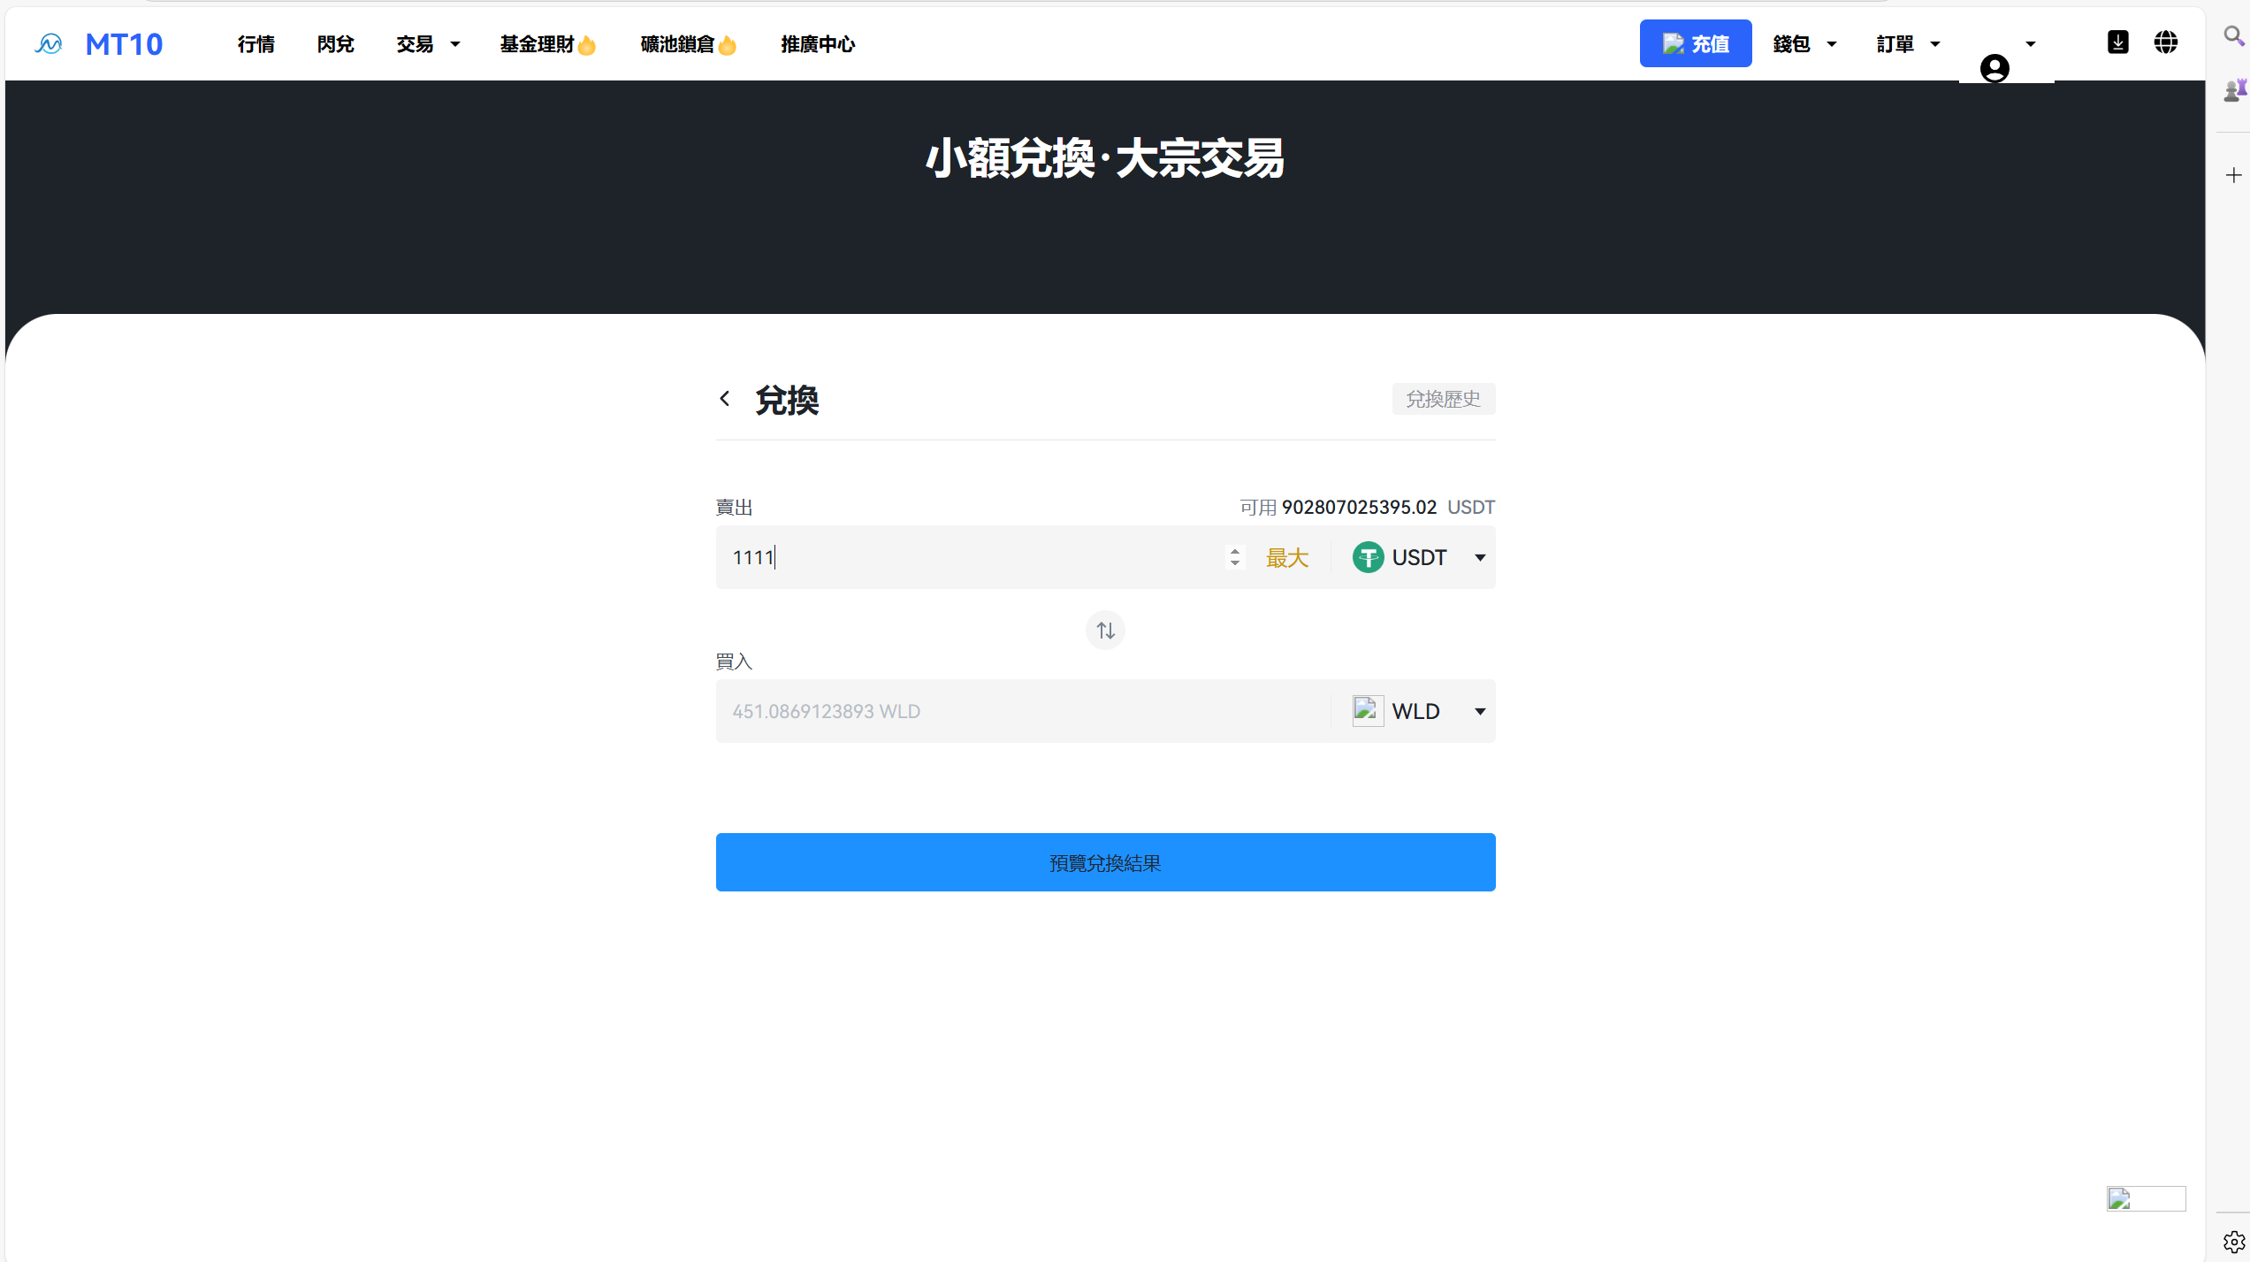Click the new tab plus icon in the sidebar

(x=2234, y=175)
